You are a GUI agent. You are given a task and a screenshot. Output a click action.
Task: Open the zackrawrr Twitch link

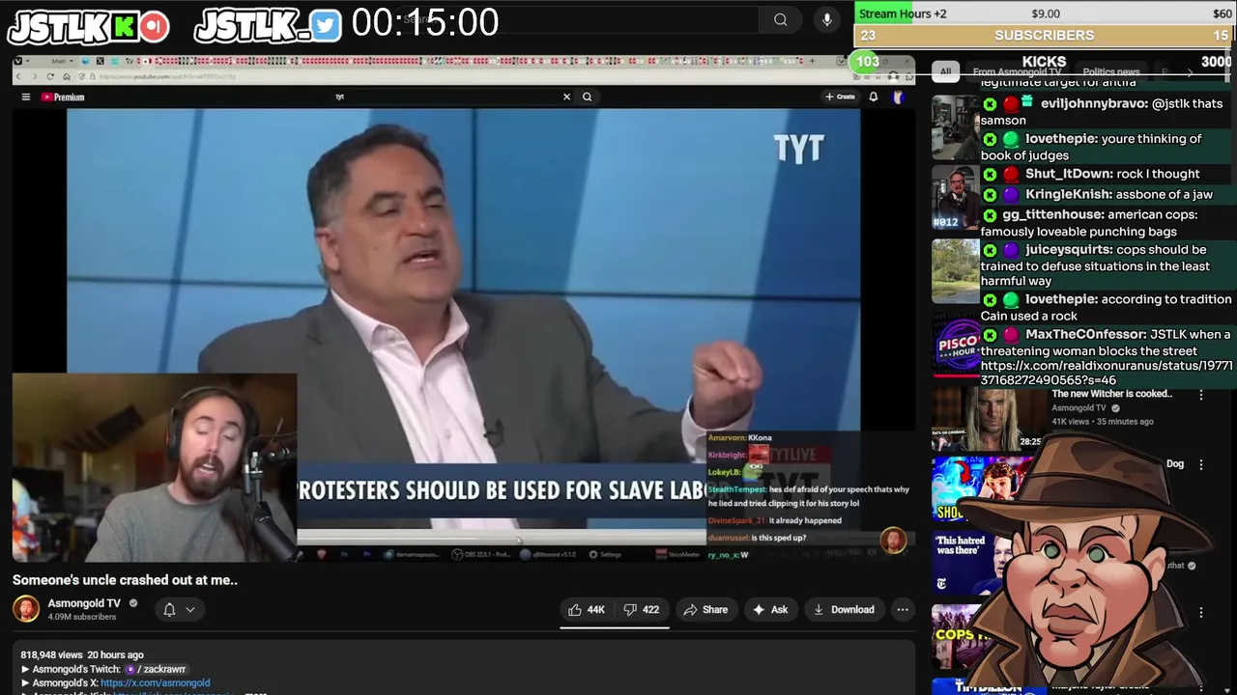click(x=155, y=669)
